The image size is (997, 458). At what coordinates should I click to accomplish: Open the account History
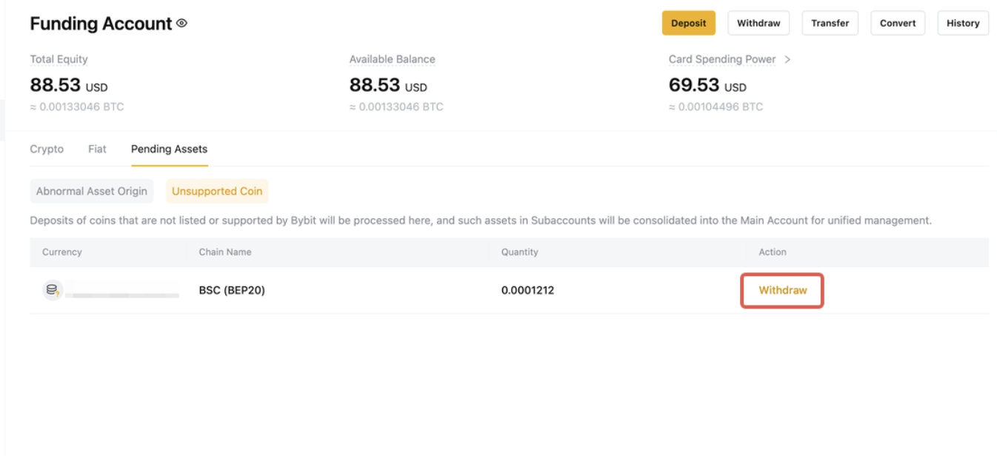tap(963, 23)
